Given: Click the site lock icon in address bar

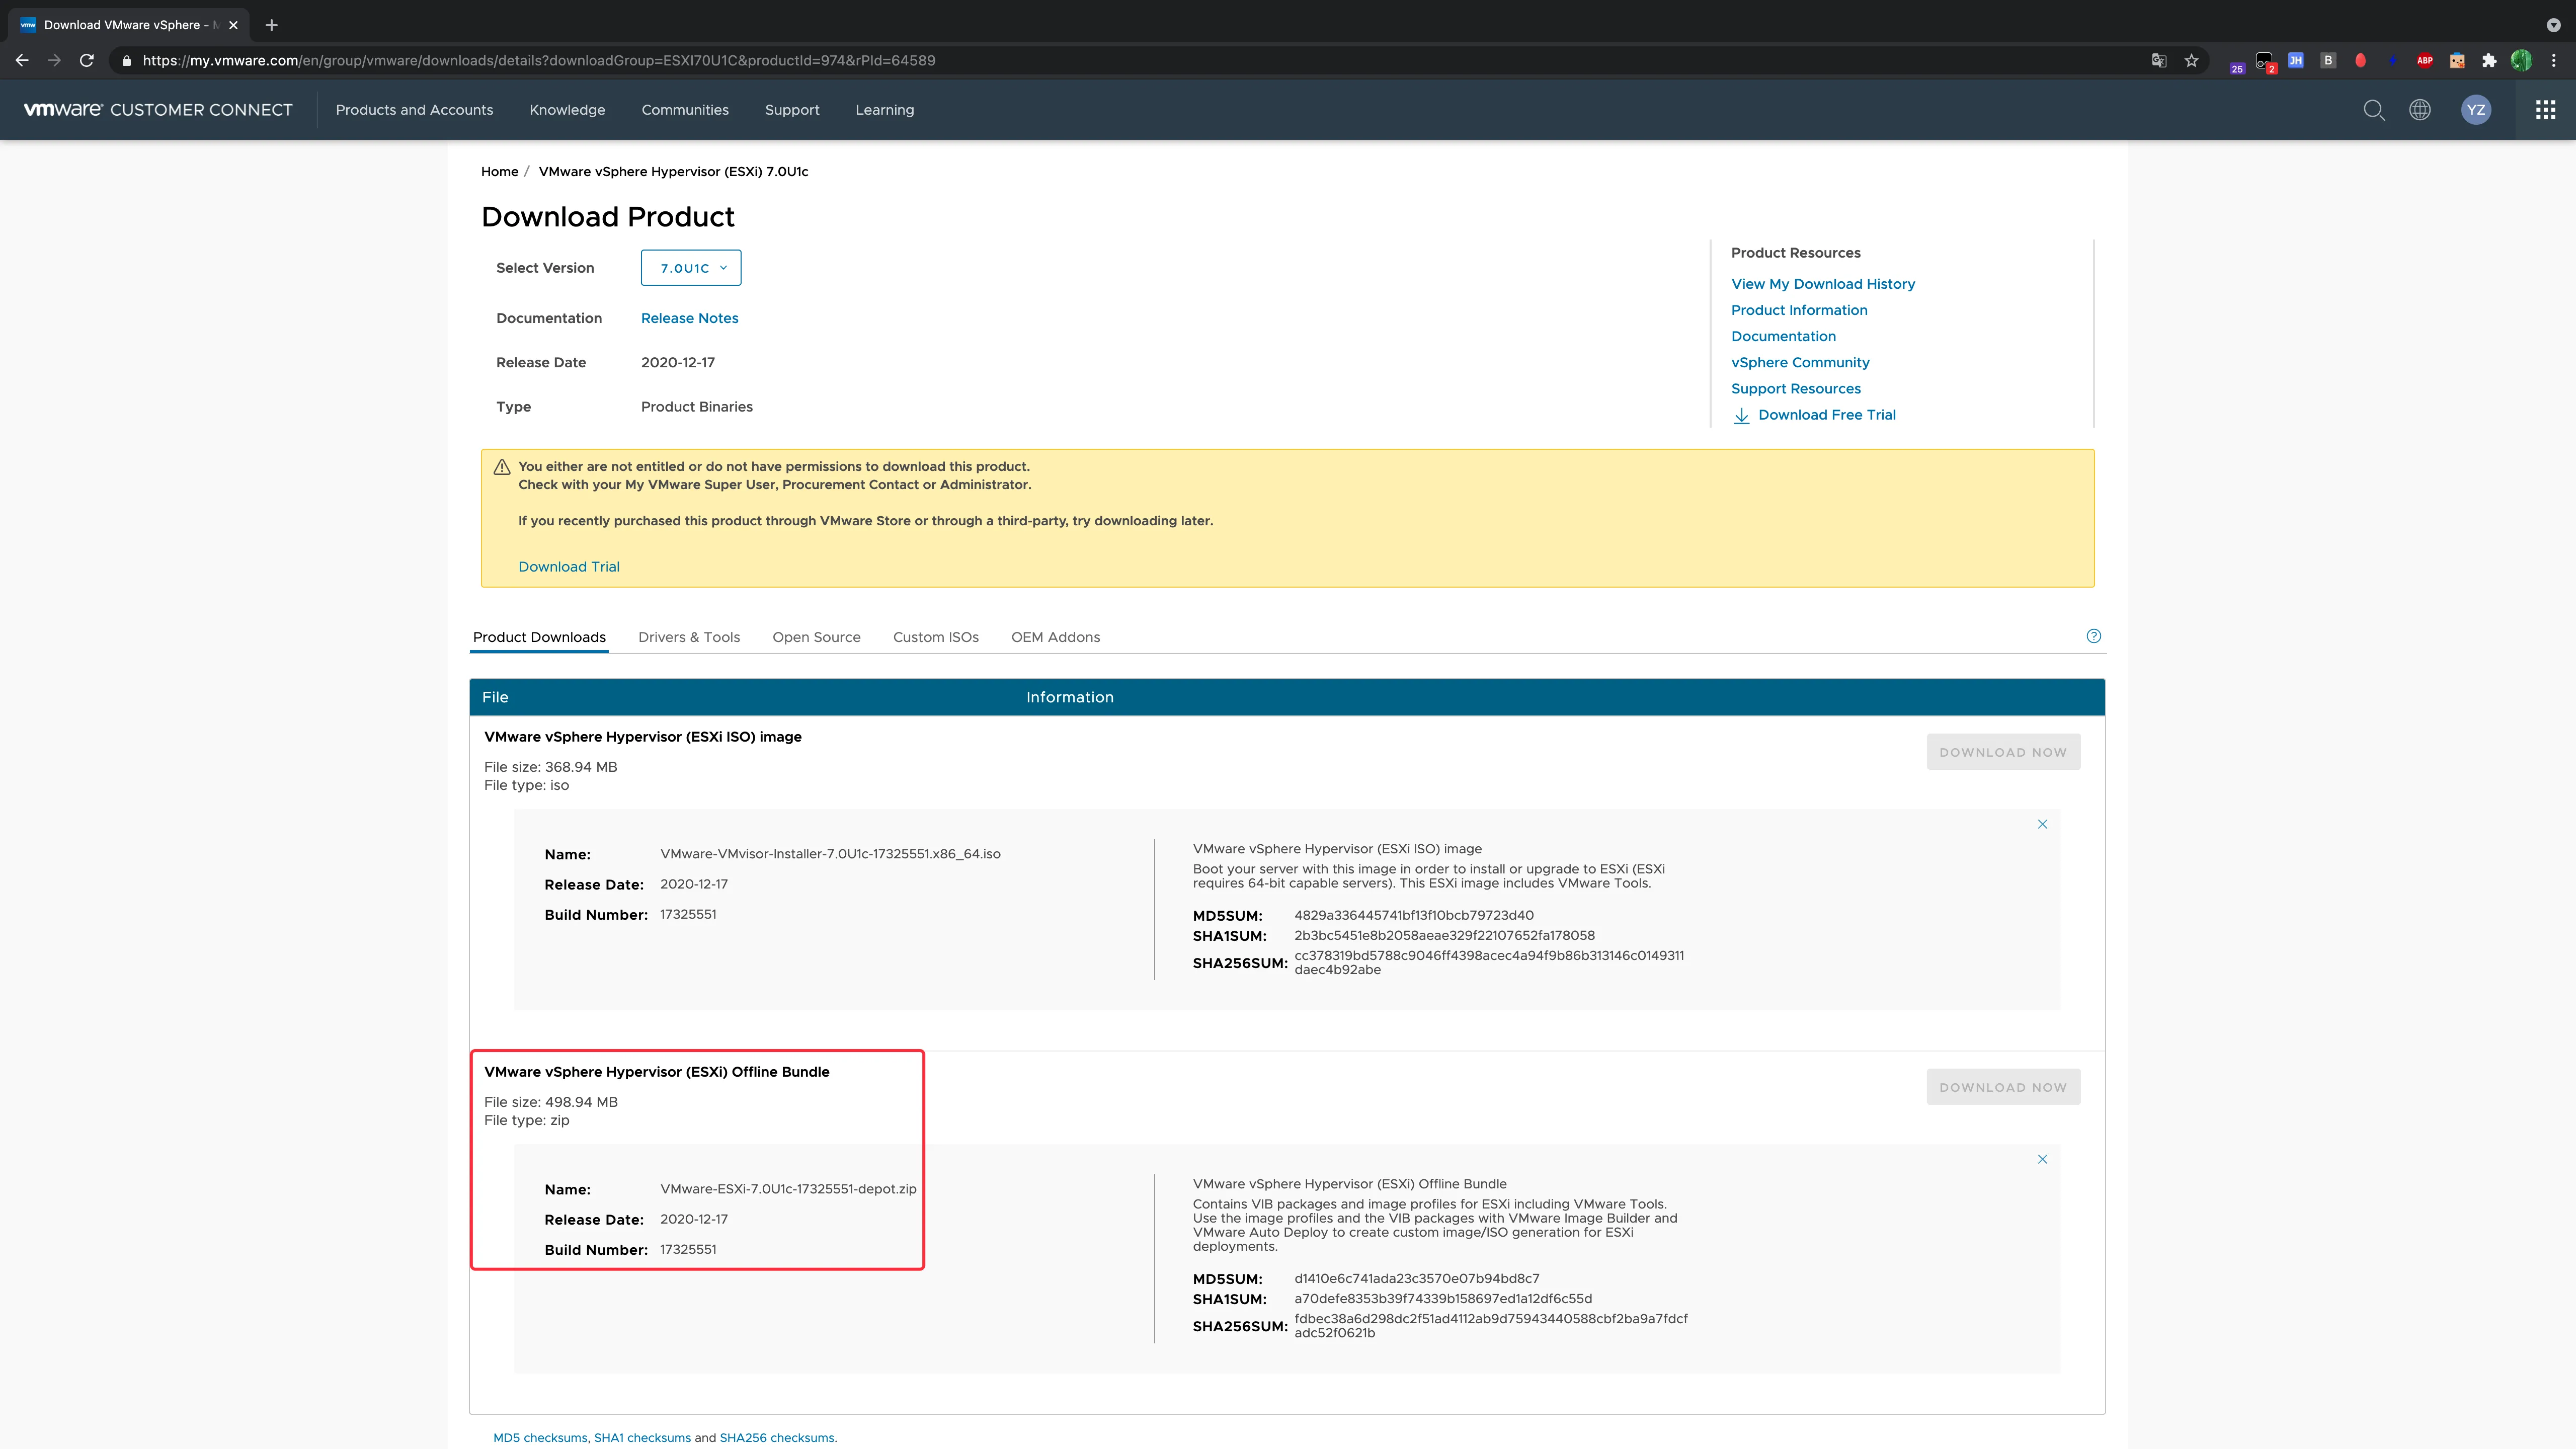Looking at the screenshot, I should tap(126, 61).
